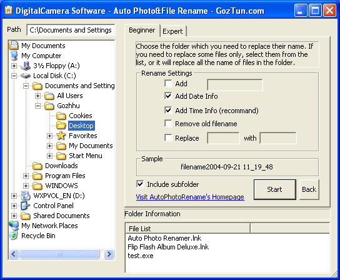Select 'Cookies' label in folder tree
340x280 pixels.
coord(81,116)
